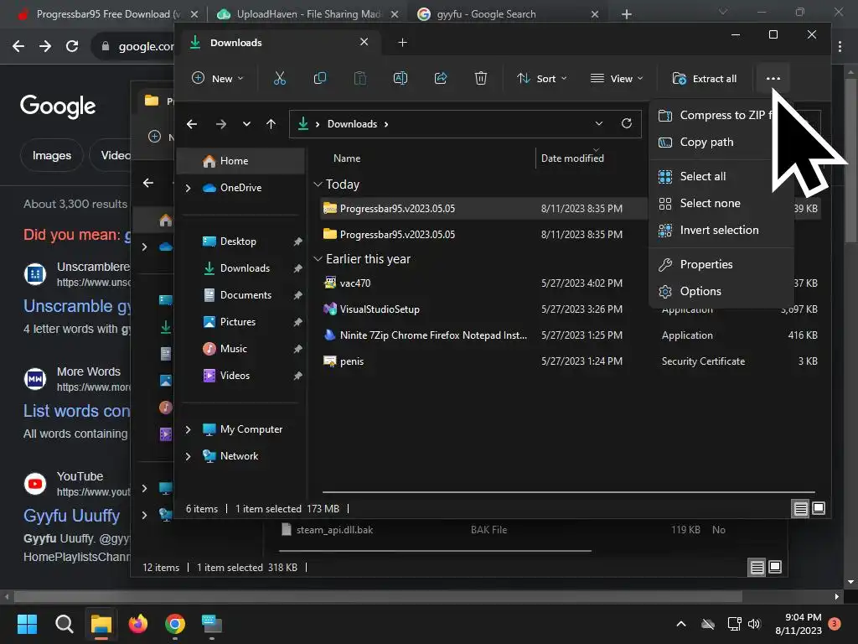Image resolution: width=858 pixels, height=644 pixels.
Task: Choose Copy path menu entry
Action: pyautogui.click(x=721, y=142)
